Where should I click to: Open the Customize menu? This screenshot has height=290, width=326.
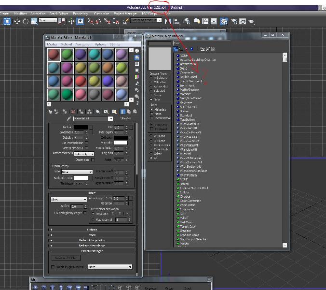click(x=101, y=14)
